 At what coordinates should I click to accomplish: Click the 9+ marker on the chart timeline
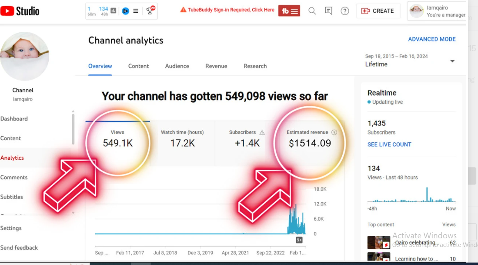pos(299,240)
